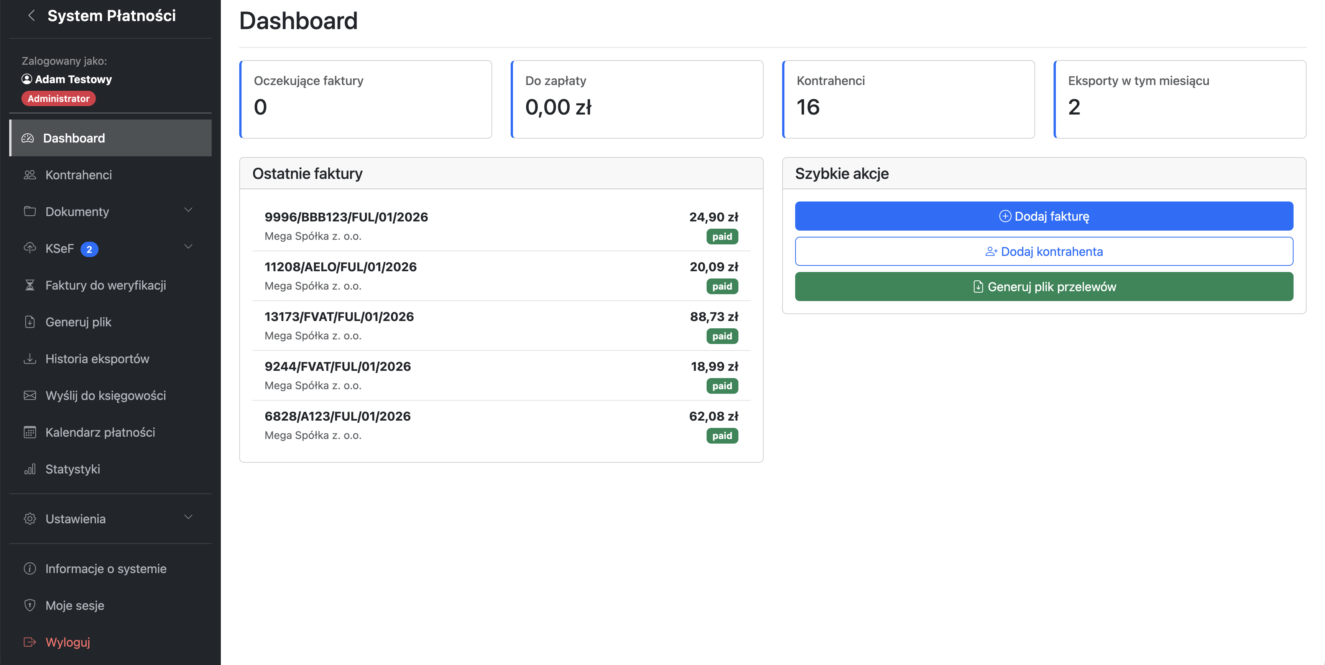Click the Kontrahenci people icon
The height and width of the screenshot is (665, 1325).
[30, 175]
